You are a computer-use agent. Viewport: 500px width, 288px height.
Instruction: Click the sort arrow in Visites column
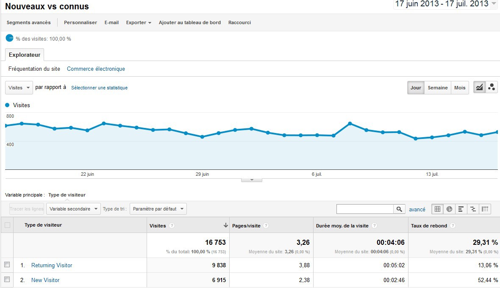225,225
